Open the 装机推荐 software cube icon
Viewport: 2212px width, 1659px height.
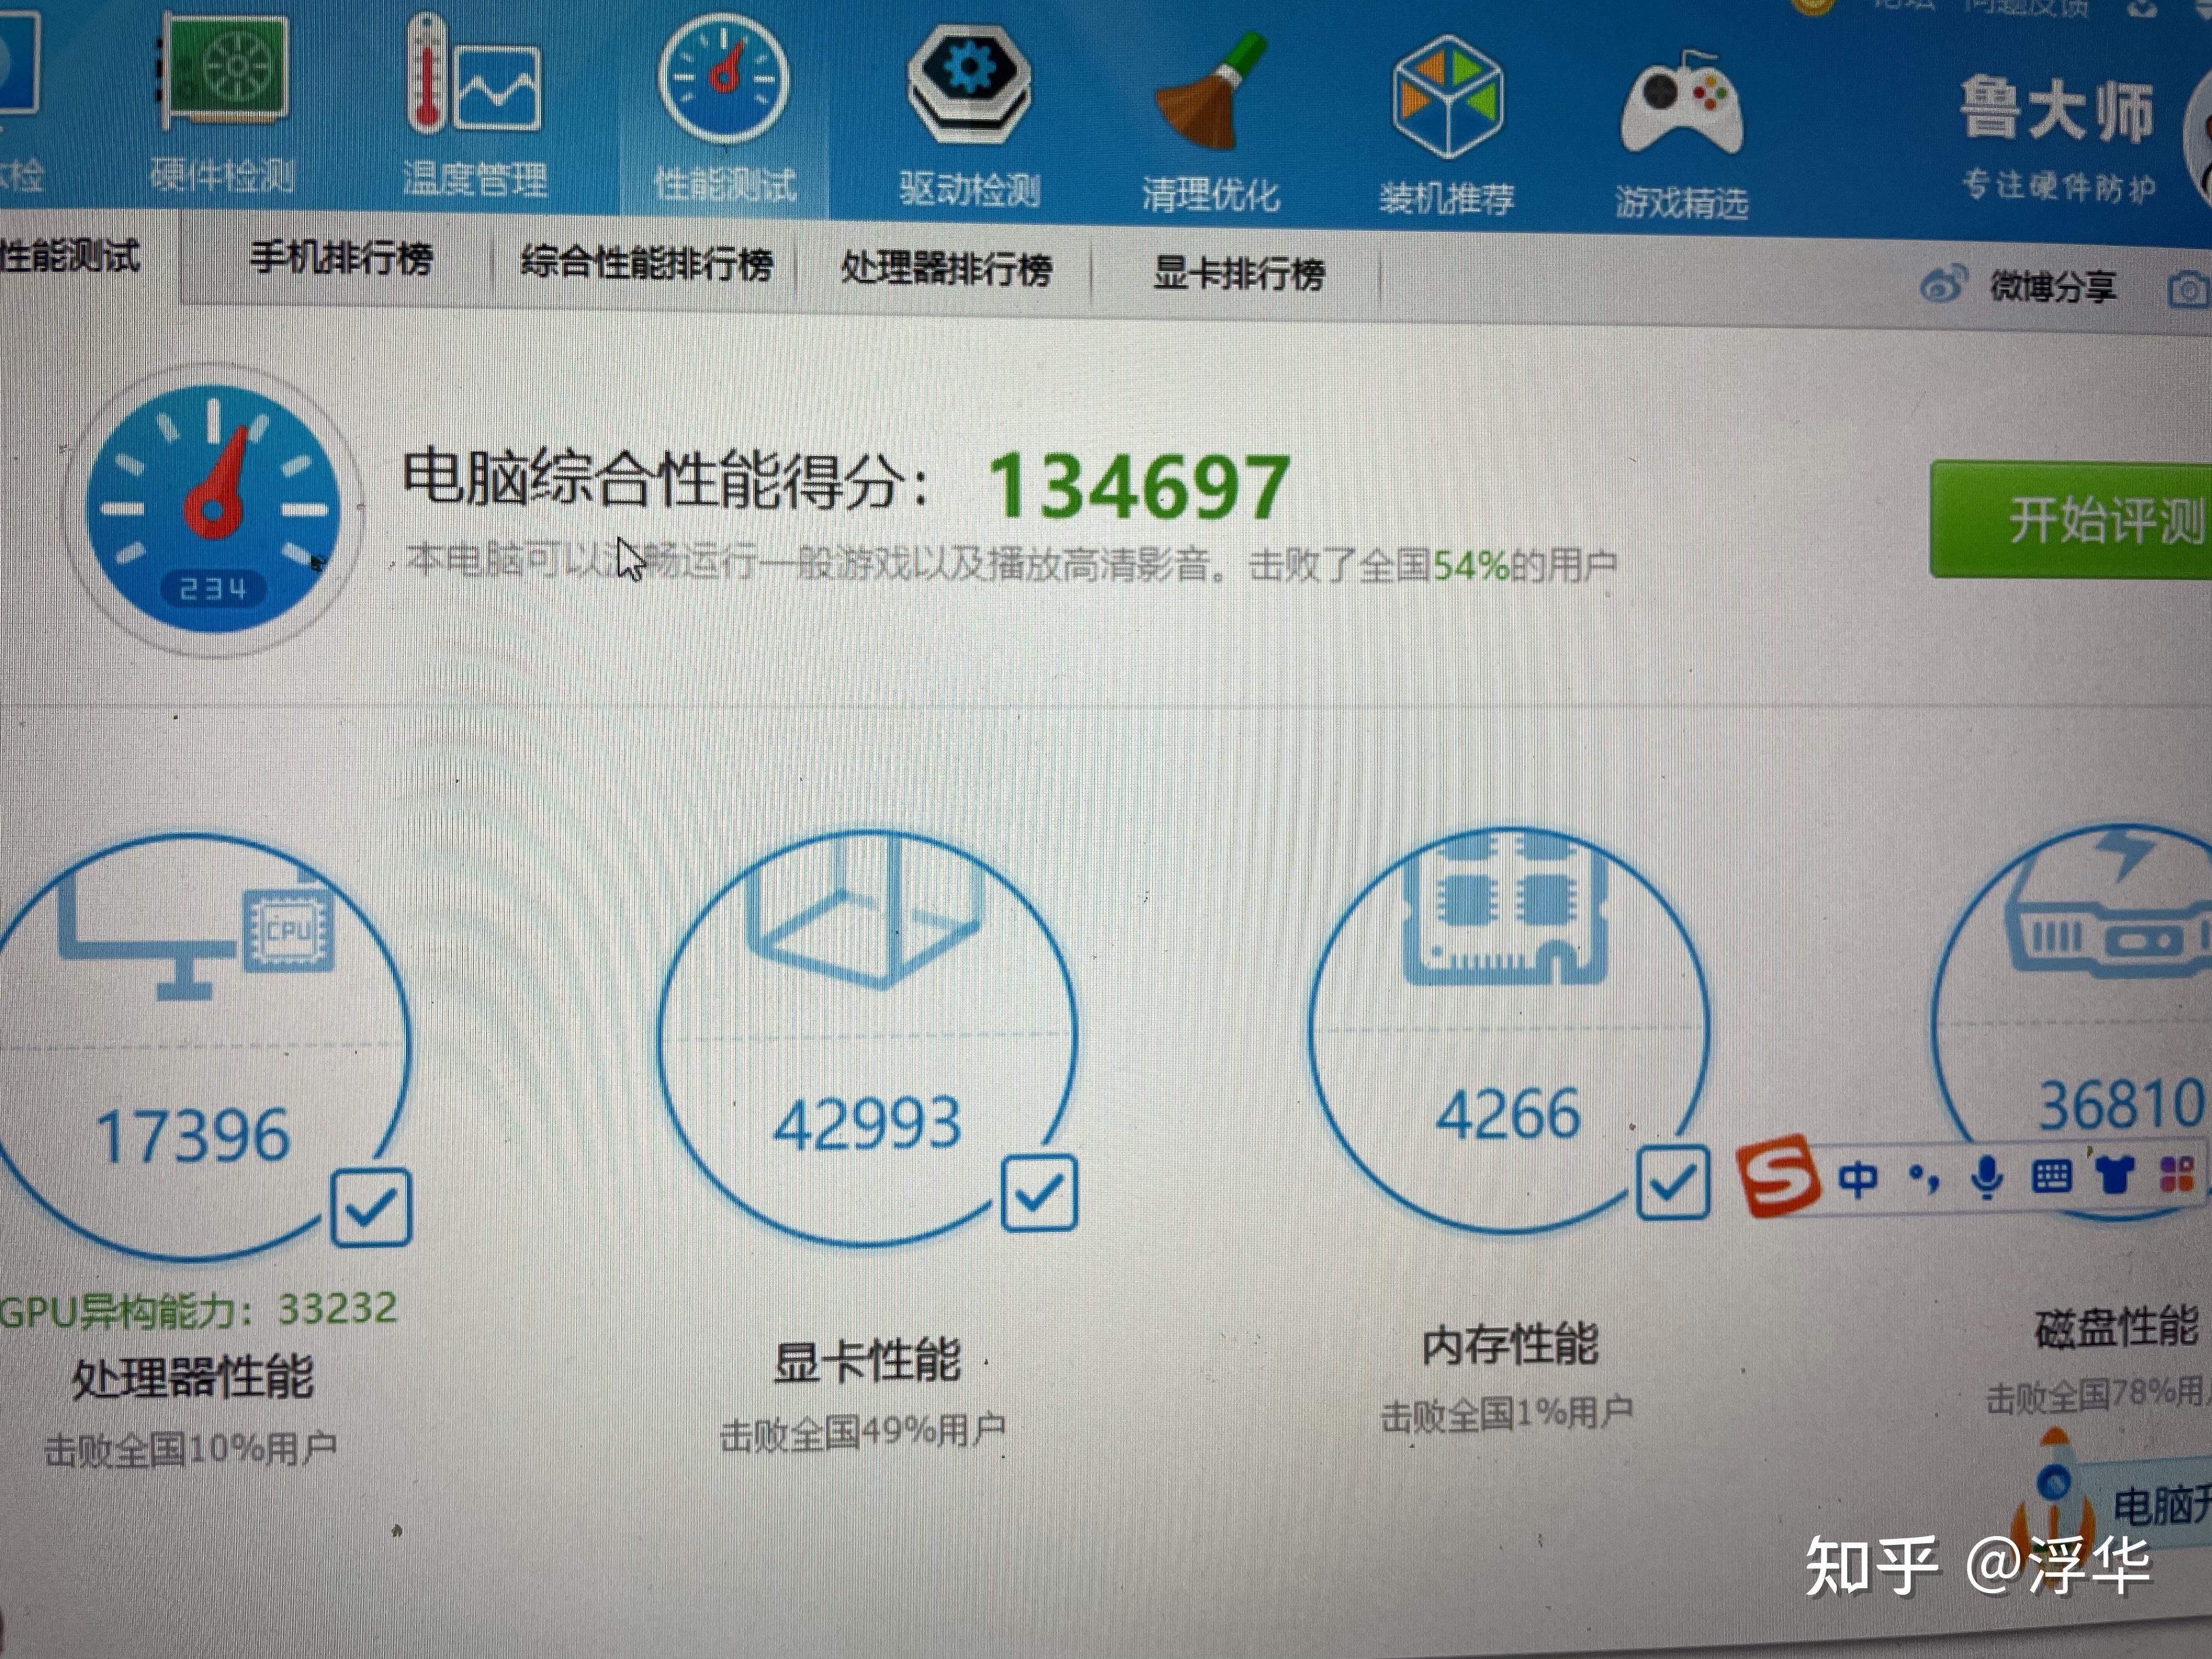(1447, 97)
